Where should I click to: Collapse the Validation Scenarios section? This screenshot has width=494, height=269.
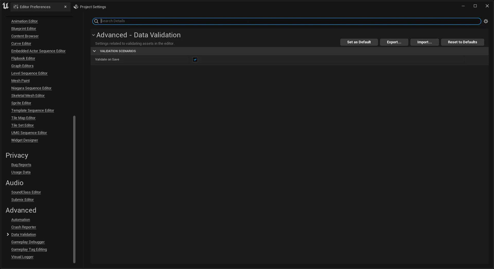[94, 51]
